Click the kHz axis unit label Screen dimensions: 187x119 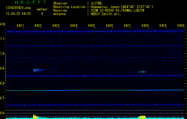coord(3,24)
